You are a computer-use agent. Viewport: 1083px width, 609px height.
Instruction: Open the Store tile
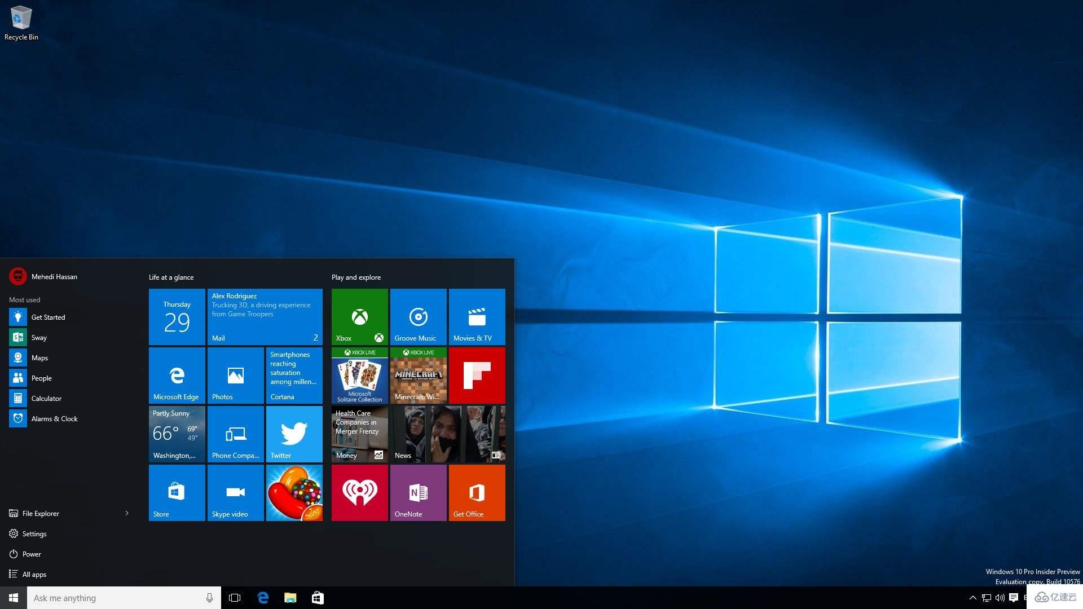(x=177, y=493)
